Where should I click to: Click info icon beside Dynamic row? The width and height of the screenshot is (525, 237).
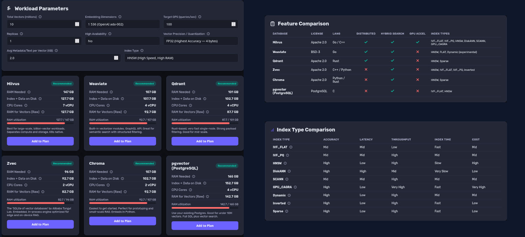click(x=289, y=195)
